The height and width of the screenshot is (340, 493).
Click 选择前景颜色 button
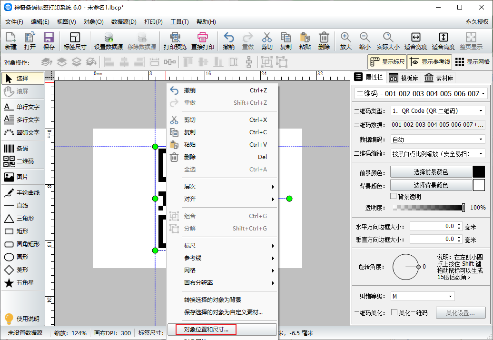[x=431, y=172]
